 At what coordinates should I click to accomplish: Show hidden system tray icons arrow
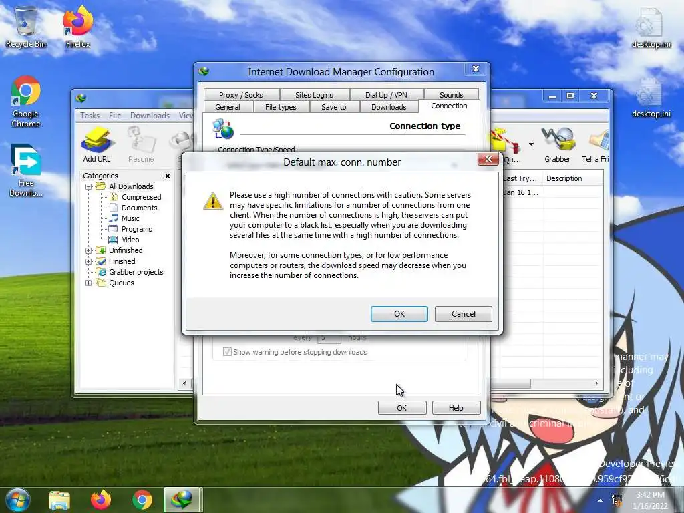[601, 500]
